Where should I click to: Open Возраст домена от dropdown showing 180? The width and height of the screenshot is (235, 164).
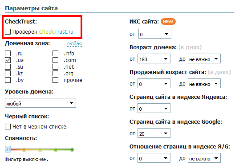point(154,59)
